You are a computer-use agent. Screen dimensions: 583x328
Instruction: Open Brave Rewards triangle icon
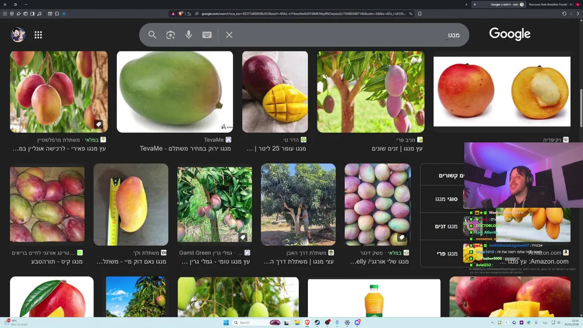coord(173,14)
